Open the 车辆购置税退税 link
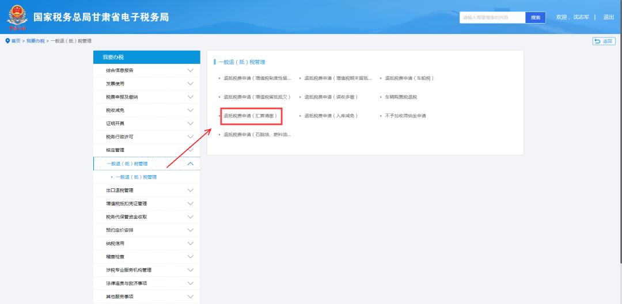This screenshot has width=622, height=304. 401,97
